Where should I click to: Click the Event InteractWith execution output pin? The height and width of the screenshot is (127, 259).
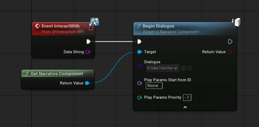tap(88, 42)
